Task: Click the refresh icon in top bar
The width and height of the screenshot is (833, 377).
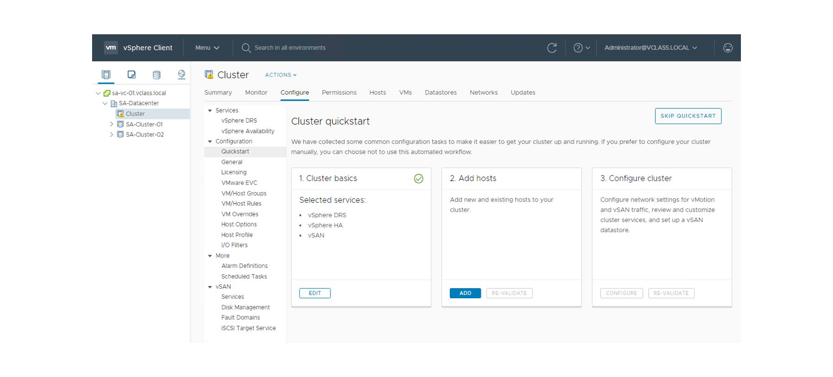Action: 552,48
